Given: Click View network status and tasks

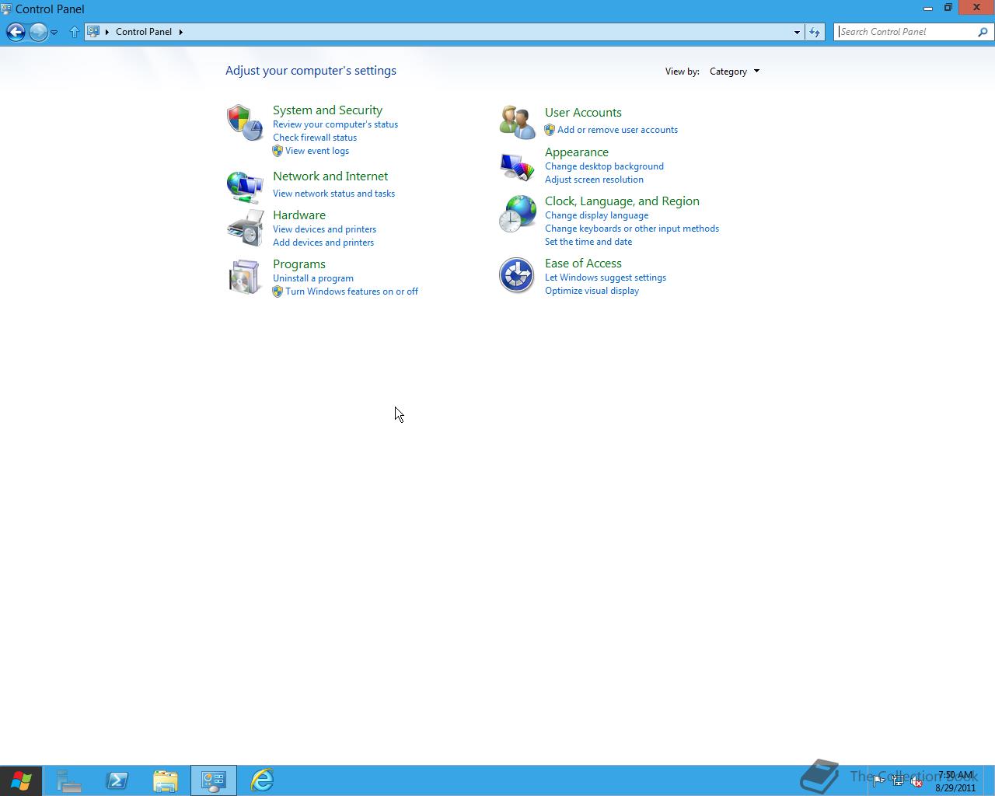Looking at the screenshot, I should click(x=333, y=194).
